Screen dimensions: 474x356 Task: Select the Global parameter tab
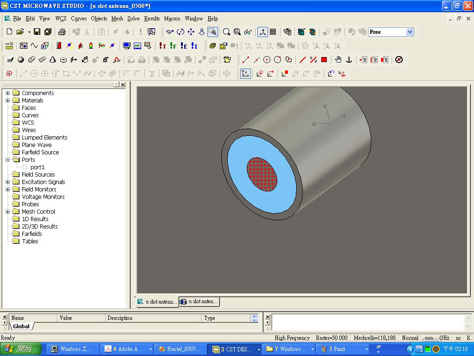click(21, 326)
